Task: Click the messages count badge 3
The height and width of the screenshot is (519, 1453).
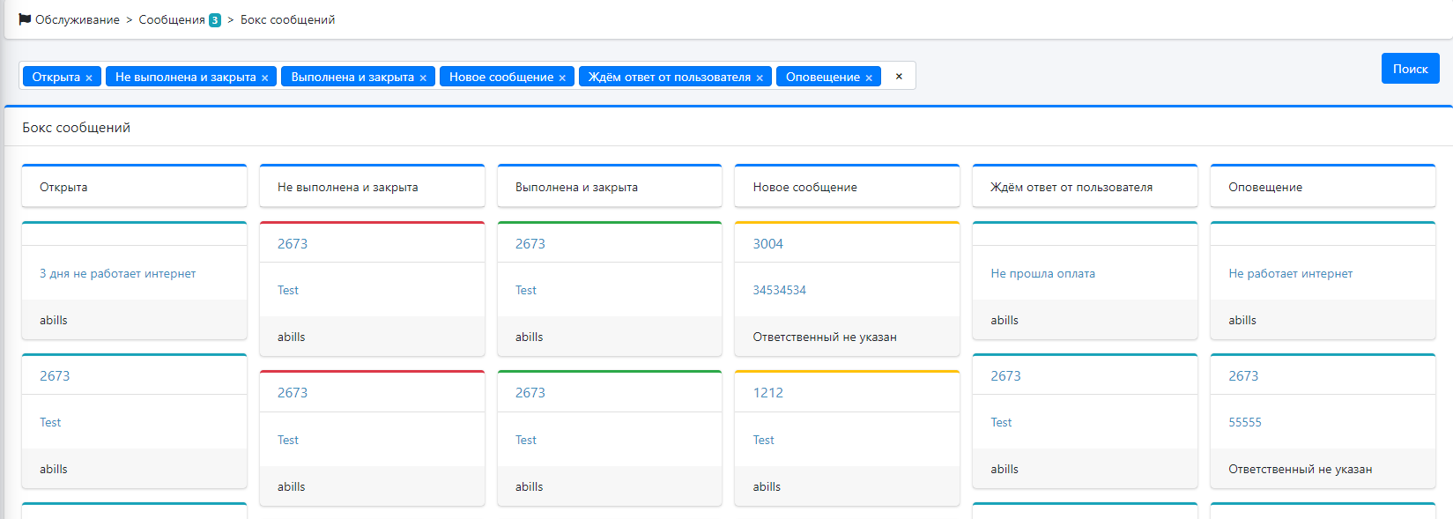Action: pyautogui.click(x=215, y=20)
